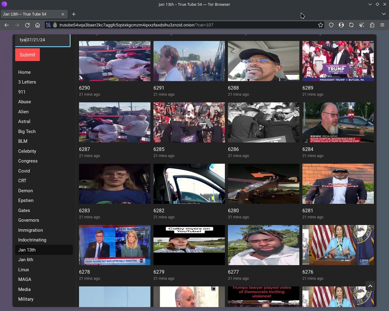Select Celebrity in sidebar
This screenshot has height=311, width=389.
point(27,151)
